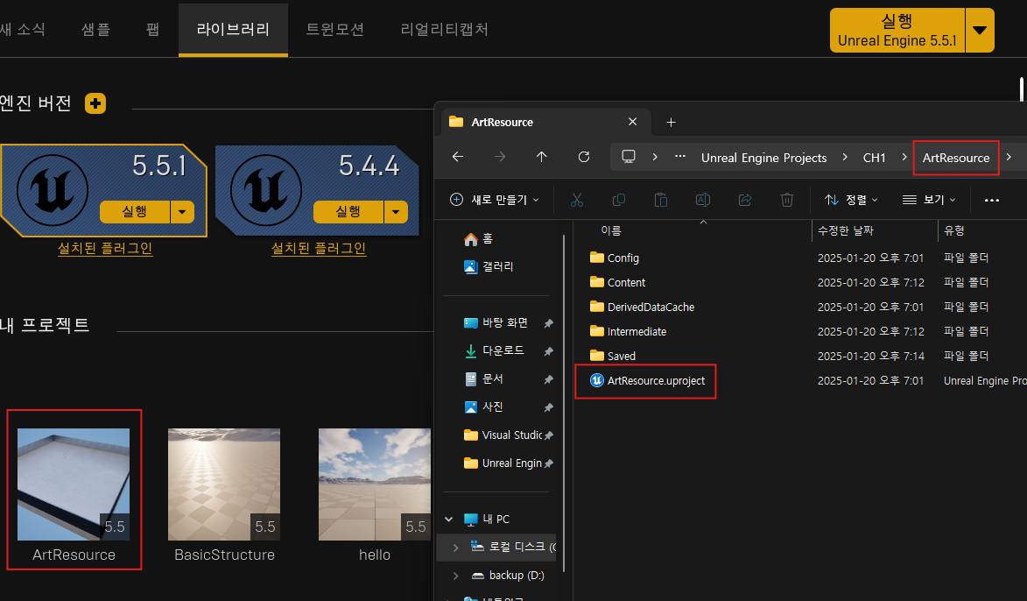Expand the 새로 만들기 menu
This screenshot has width=1027, height=601.
click(496, 200)
